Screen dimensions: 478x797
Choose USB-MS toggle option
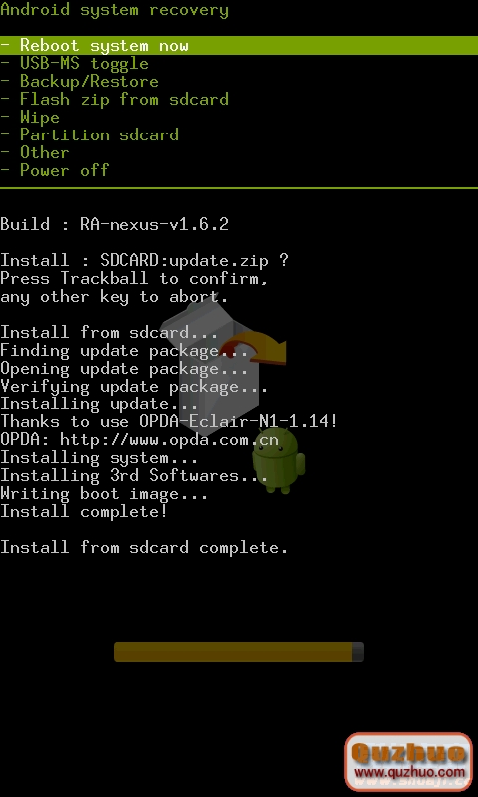(x=75, y=64)
